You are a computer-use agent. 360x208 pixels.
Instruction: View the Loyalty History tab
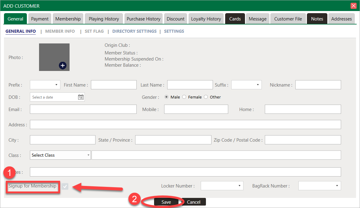point(206,19)
